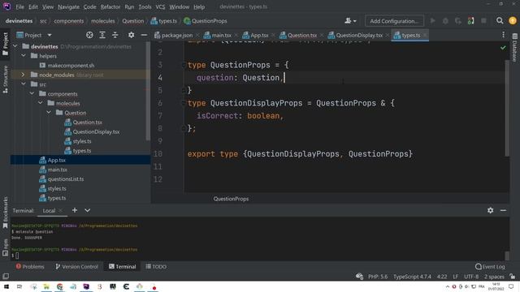Click the QuestionProps editor breadcrumb at bottom
Viewport: 520px width, 292px height.
tap(231, 199)
